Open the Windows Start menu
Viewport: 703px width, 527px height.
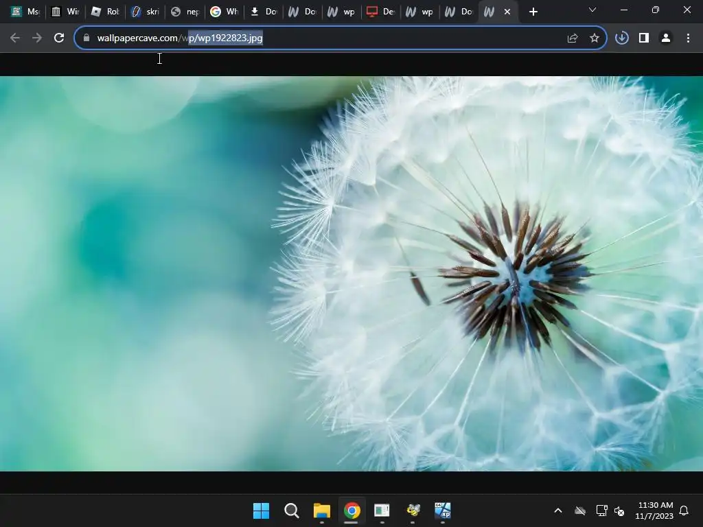click(x=261, y=511)
